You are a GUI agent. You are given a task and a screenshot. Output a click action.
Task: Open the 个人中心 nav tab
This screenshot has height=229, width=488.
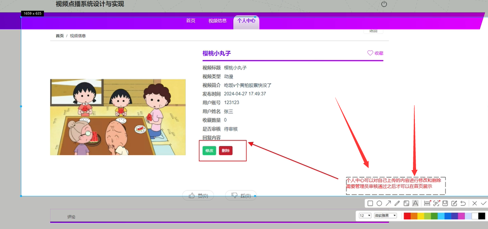246,21
